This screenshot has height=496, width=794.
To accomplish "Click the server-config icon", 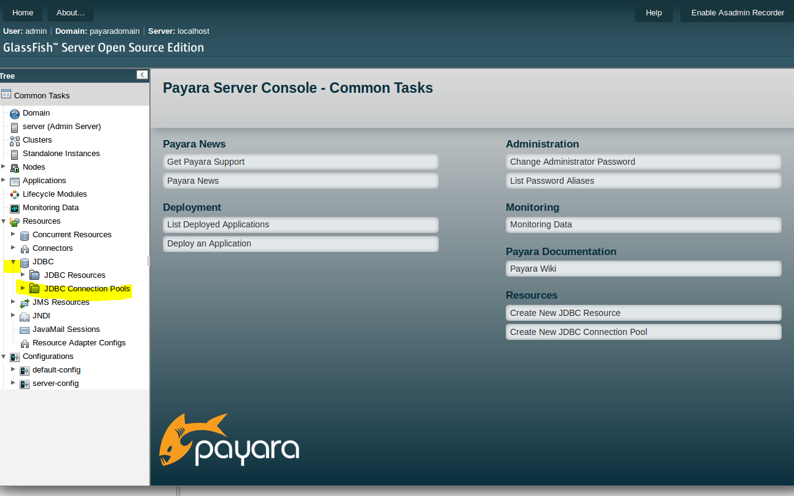I will tap(25, 384).
